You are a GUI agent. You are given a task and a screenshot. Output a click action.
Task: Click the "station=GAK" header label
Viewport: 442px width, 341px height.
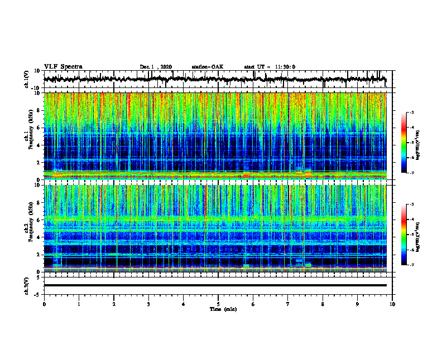[208, 67]
